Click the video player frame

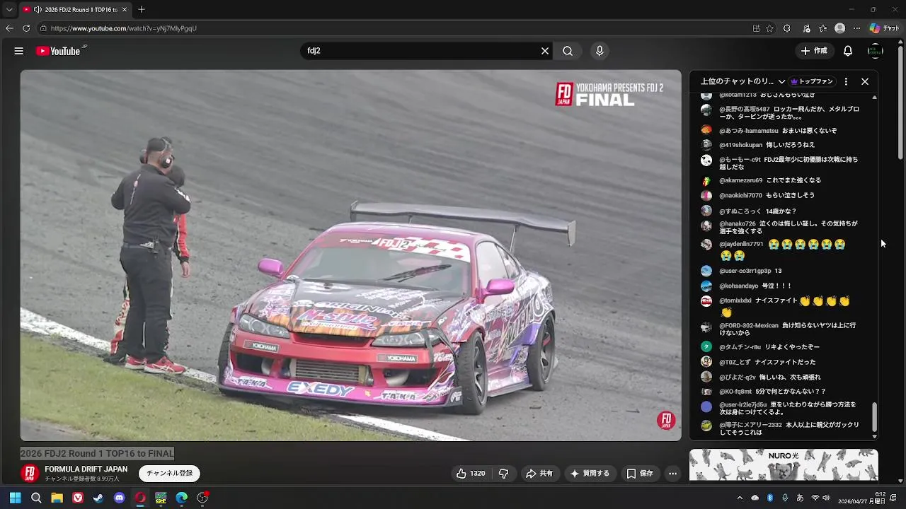point(350,255)
